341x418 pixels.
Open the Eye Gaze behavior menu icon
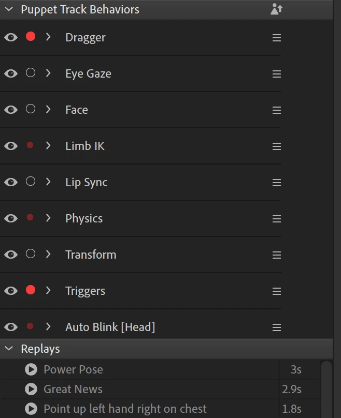(x=277, y=74)
